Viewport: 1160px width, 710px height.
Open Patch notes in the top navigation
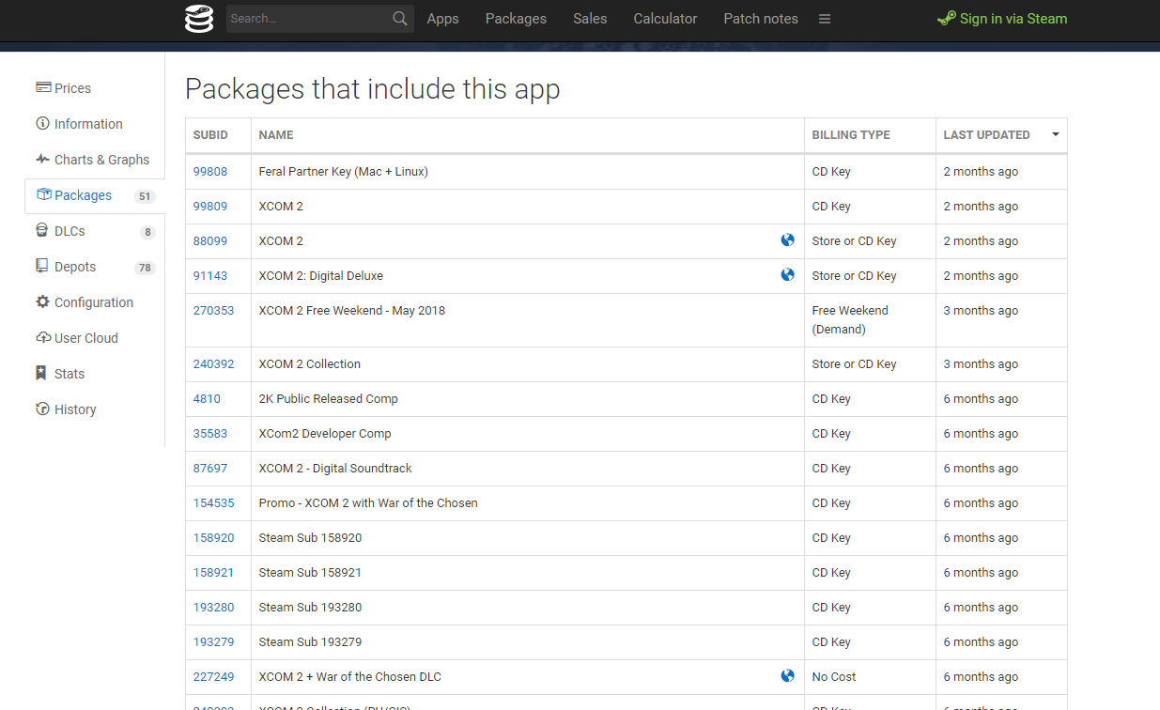761,19
